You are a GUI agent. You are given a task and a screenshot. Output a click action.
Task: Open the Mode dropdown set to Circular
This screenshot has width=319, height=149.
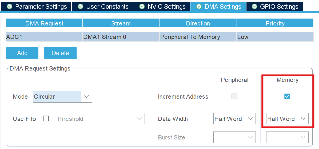(62, 97)
